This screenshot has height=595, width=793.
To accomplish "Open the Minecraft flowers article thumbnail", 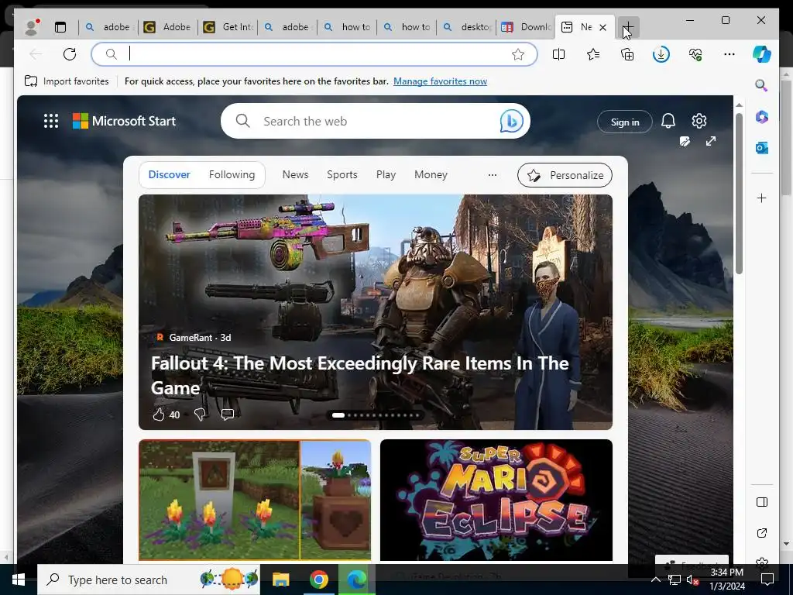I will click(254, 500).
